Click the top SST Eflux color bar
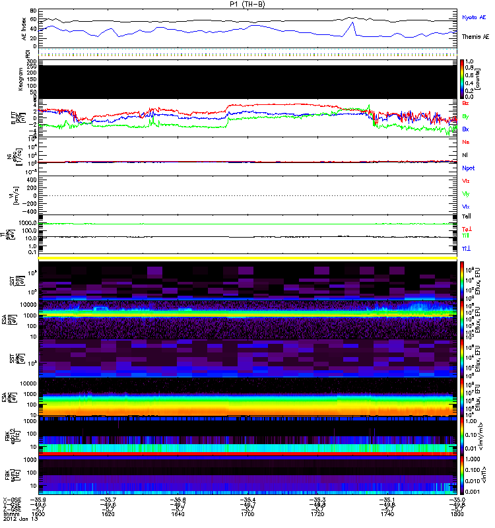The height and width of the screenshot is (528, 495). [x=463, y=280]
